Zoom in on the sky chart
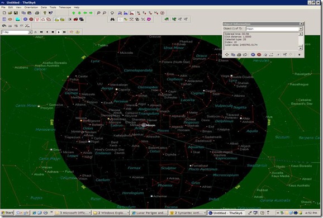323x218 pixels. (x=98, y=13)
